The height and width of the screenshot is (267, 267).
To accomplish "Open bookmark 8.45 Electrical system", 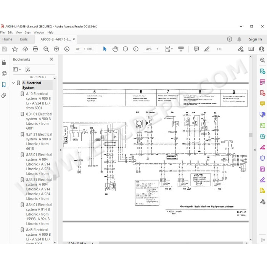I will (38, 236).
